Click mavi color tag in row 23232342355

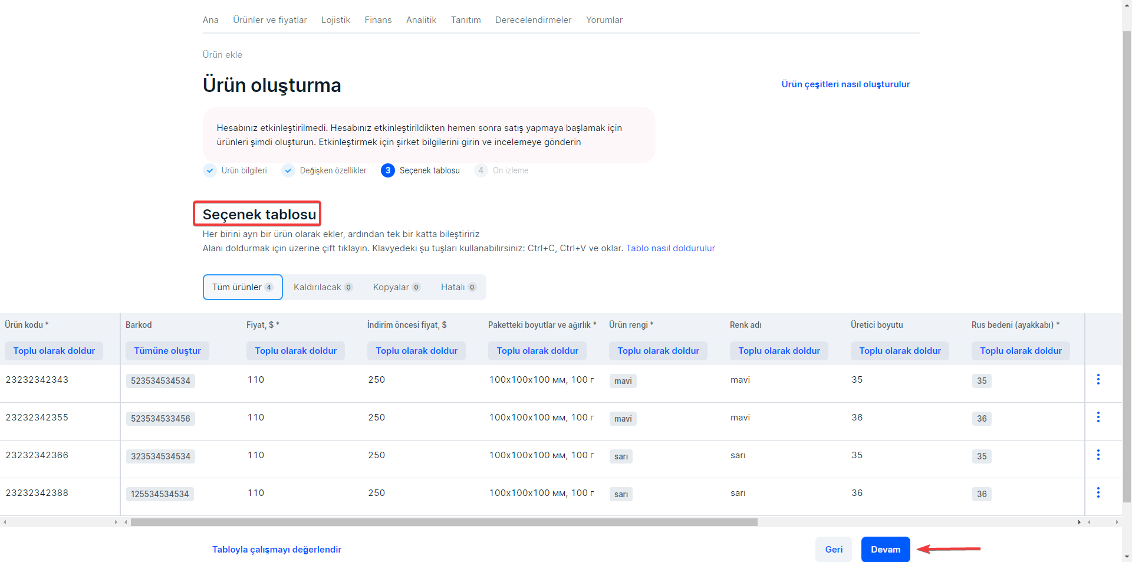[x=623, y=419]
